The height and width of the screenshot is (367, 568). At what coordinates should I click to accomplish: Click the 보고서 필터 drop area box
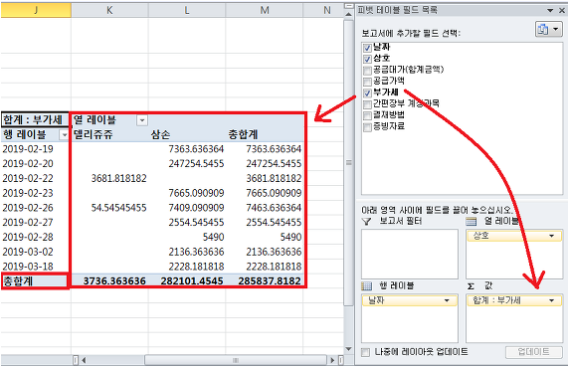410,254
